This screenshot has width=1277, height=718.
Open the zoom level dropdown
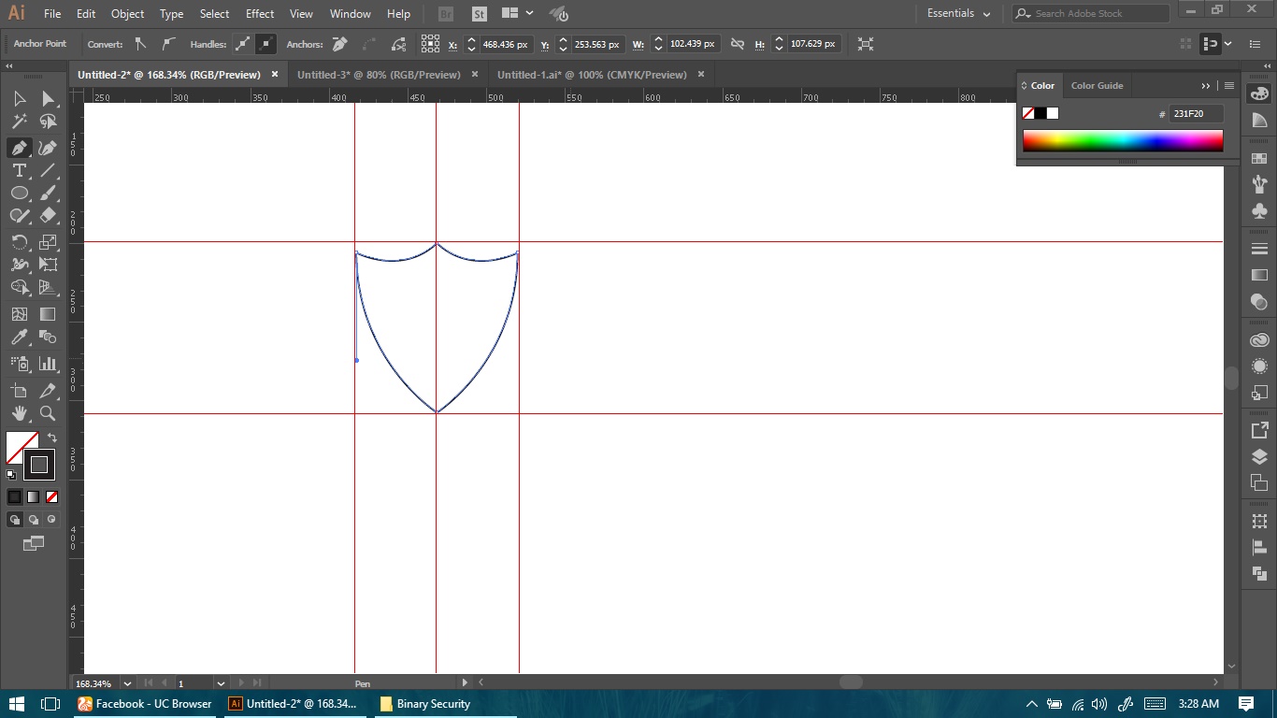click(127, 683)
